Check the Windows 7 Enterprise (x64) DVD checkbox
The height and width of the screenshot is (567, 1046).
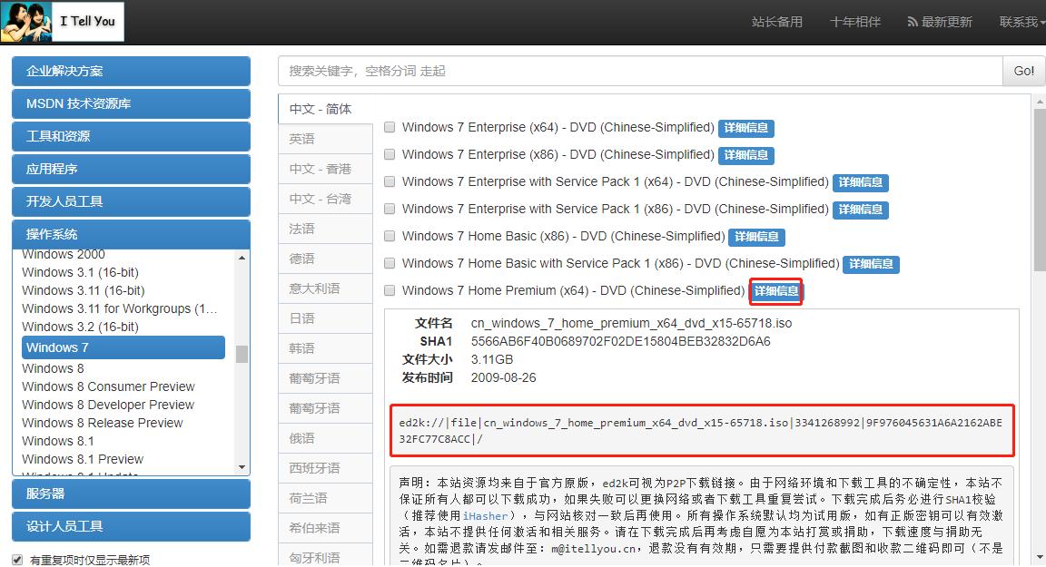click(x=390, y=128)
